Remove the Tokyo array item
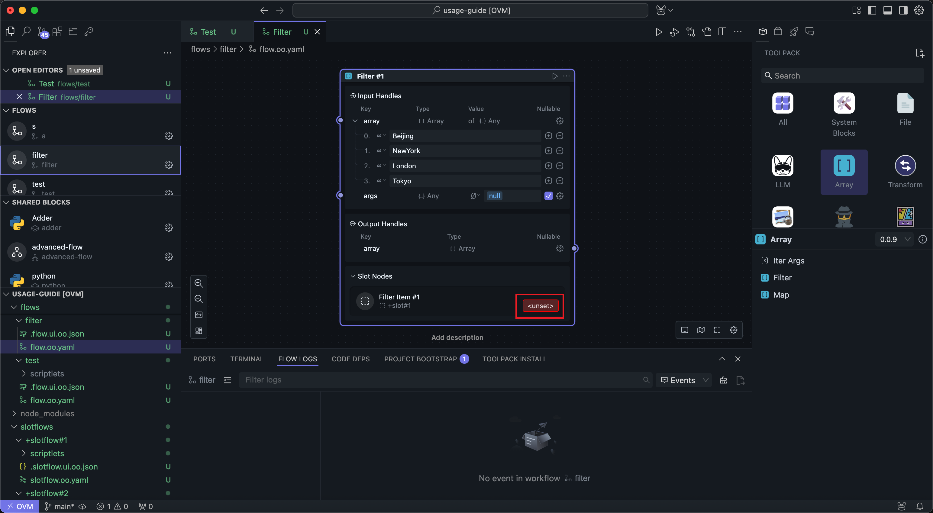The image size is (933, 513). click(x=560, y=181)
